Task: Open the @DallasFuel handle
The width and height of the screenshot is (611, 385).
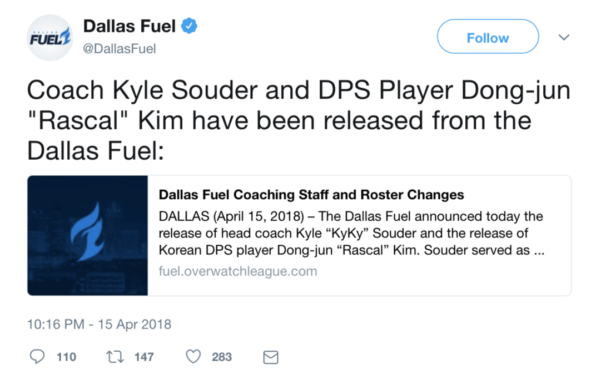Action: pos(120,49)
